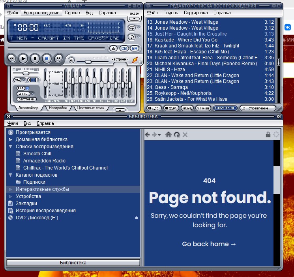294x277 pixels.
Task: Toggle the БМ button in player
Action: point(135,49)
